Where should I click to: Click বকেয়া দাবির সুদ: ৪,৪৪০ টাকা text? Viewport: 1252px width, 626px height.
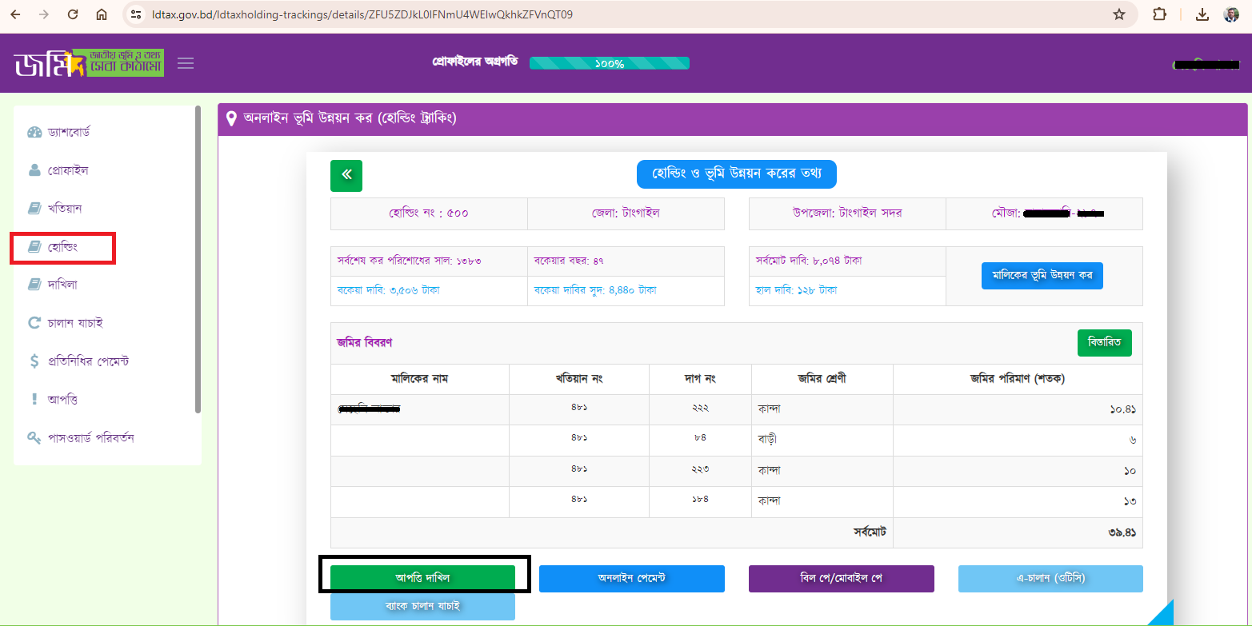click(595, 290)
